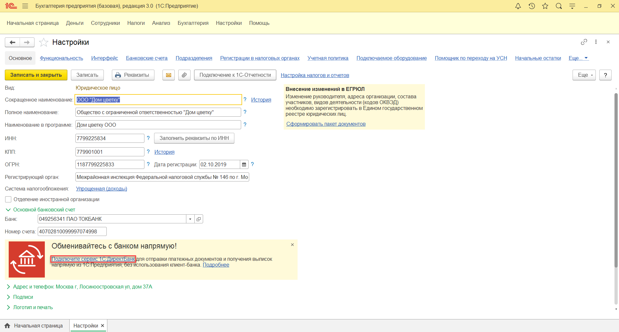This screenshot has width=619, height=332.
Task: Open the История link next to КПП
Action: 164,152
